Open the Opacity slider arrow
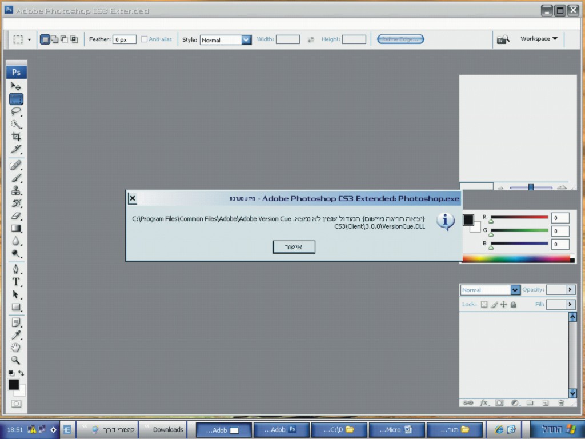Image resolution: width=585 pixels, height=439 pixels. coord(570,289)
